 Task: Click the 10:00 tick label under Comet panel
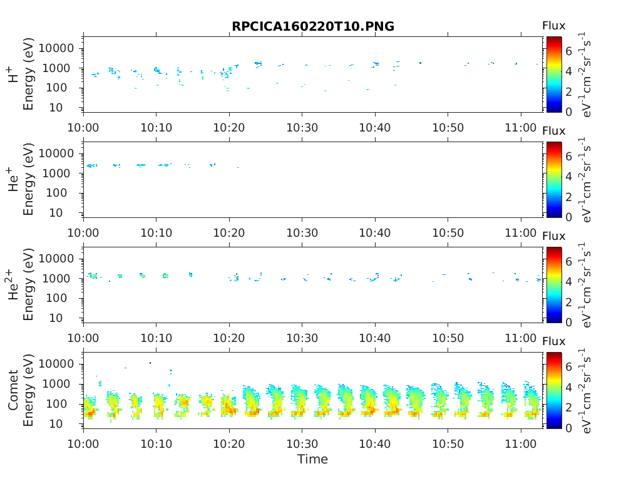click(x=83, y=444)
